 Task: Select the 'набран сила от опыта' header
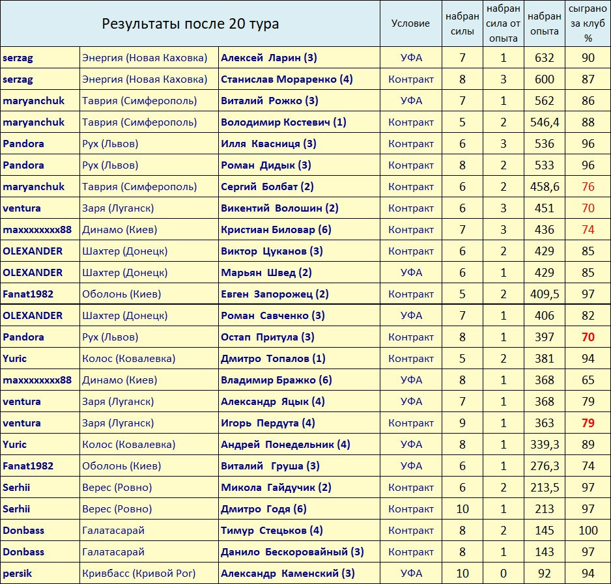pos(503,23)
